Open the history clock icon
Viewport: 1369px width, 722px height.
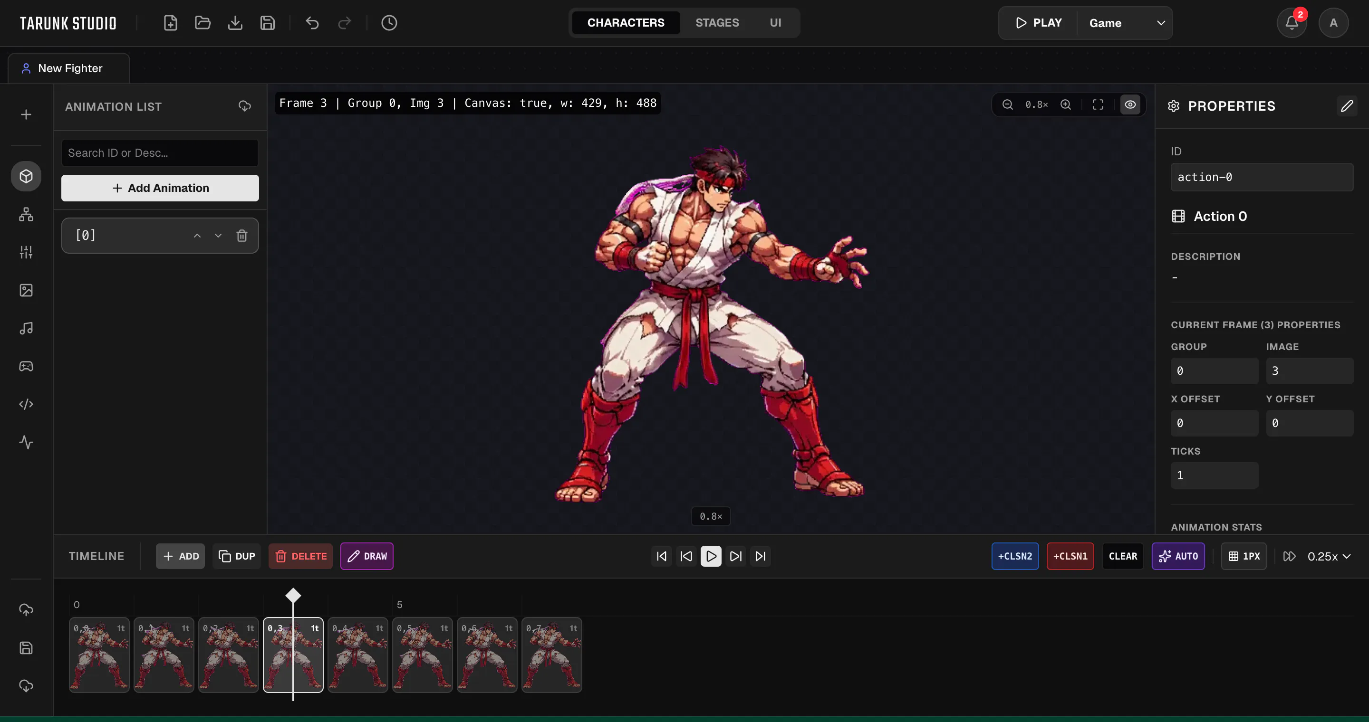[390, 23]
